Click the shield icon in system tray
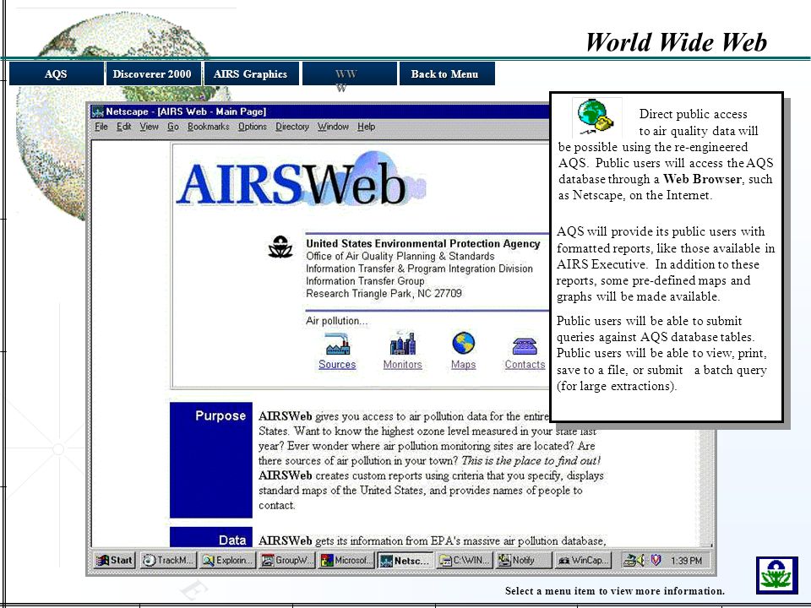The width and height of the screenshot is (811, 608). point(656,560)
